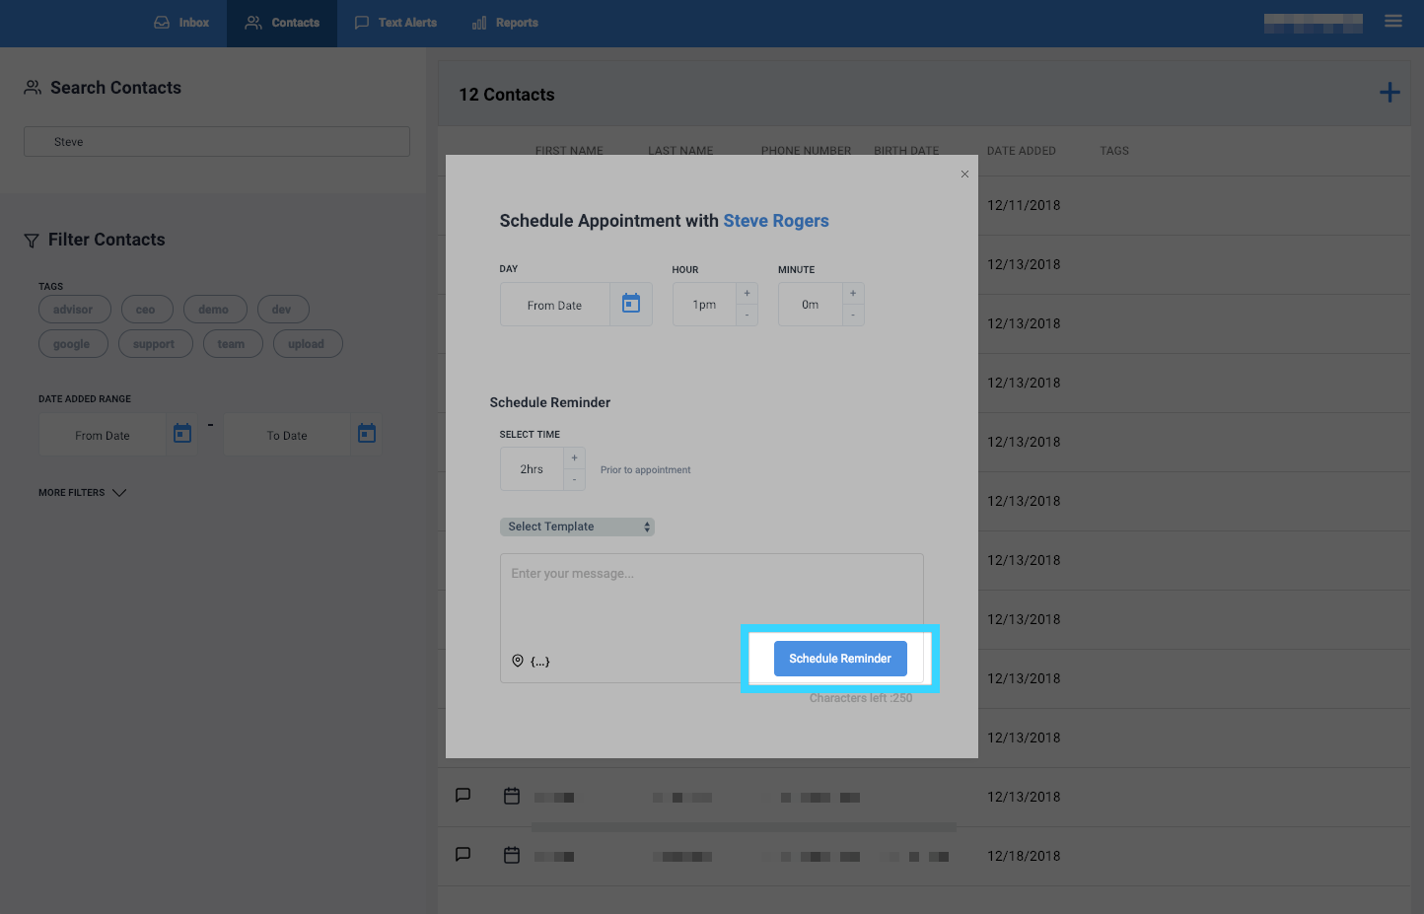
Task: Click the filter From Date field
Action: 103,435
